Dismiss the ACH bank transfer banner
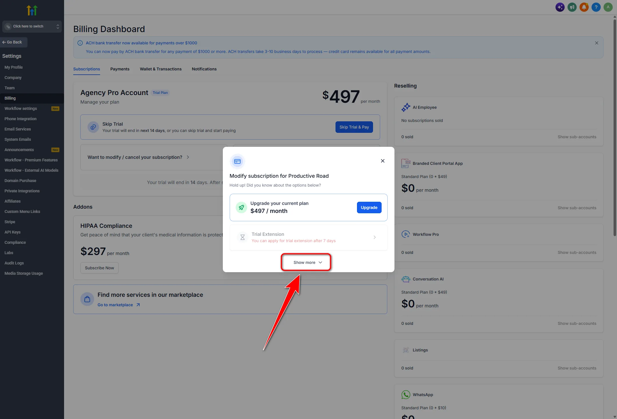The width and height of the screenshot is (617, 419). (597, 43)
